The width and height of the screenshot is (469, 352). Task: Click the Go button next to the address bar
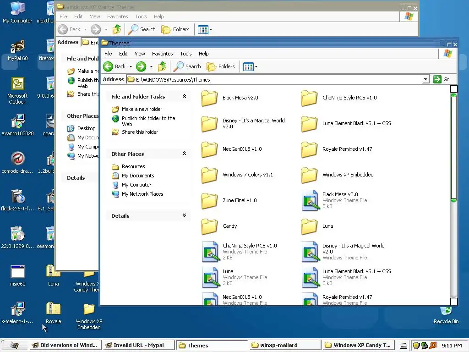(x=442, y=79)
